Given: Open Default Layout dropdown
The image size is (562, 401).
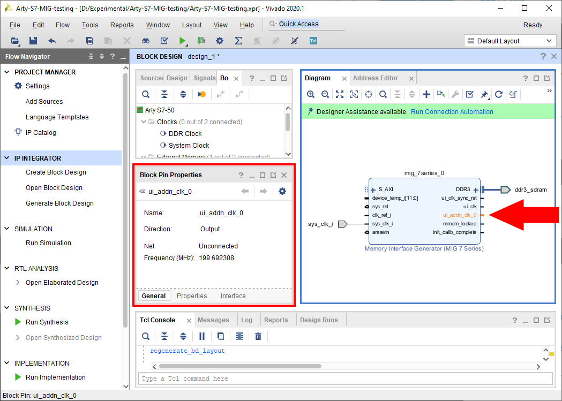Looking at the screenshot, I should [510, 41].
